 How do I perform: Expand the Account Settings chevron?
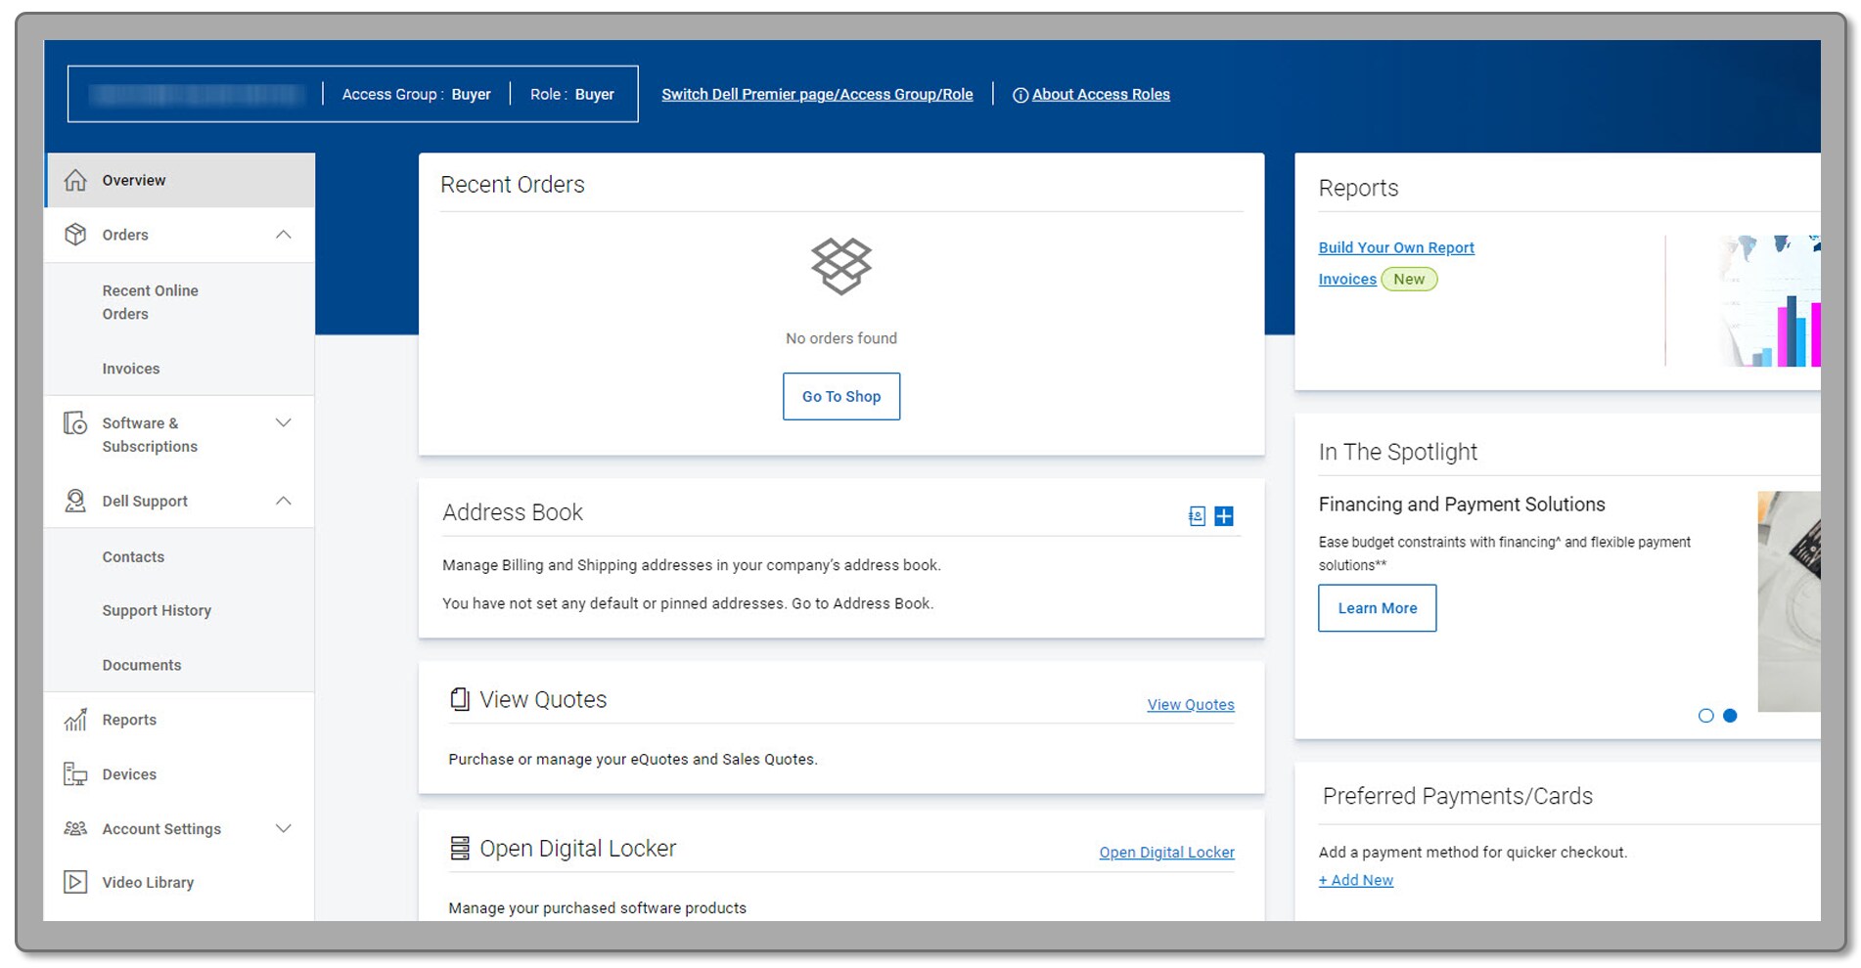[x=284, y=828]
